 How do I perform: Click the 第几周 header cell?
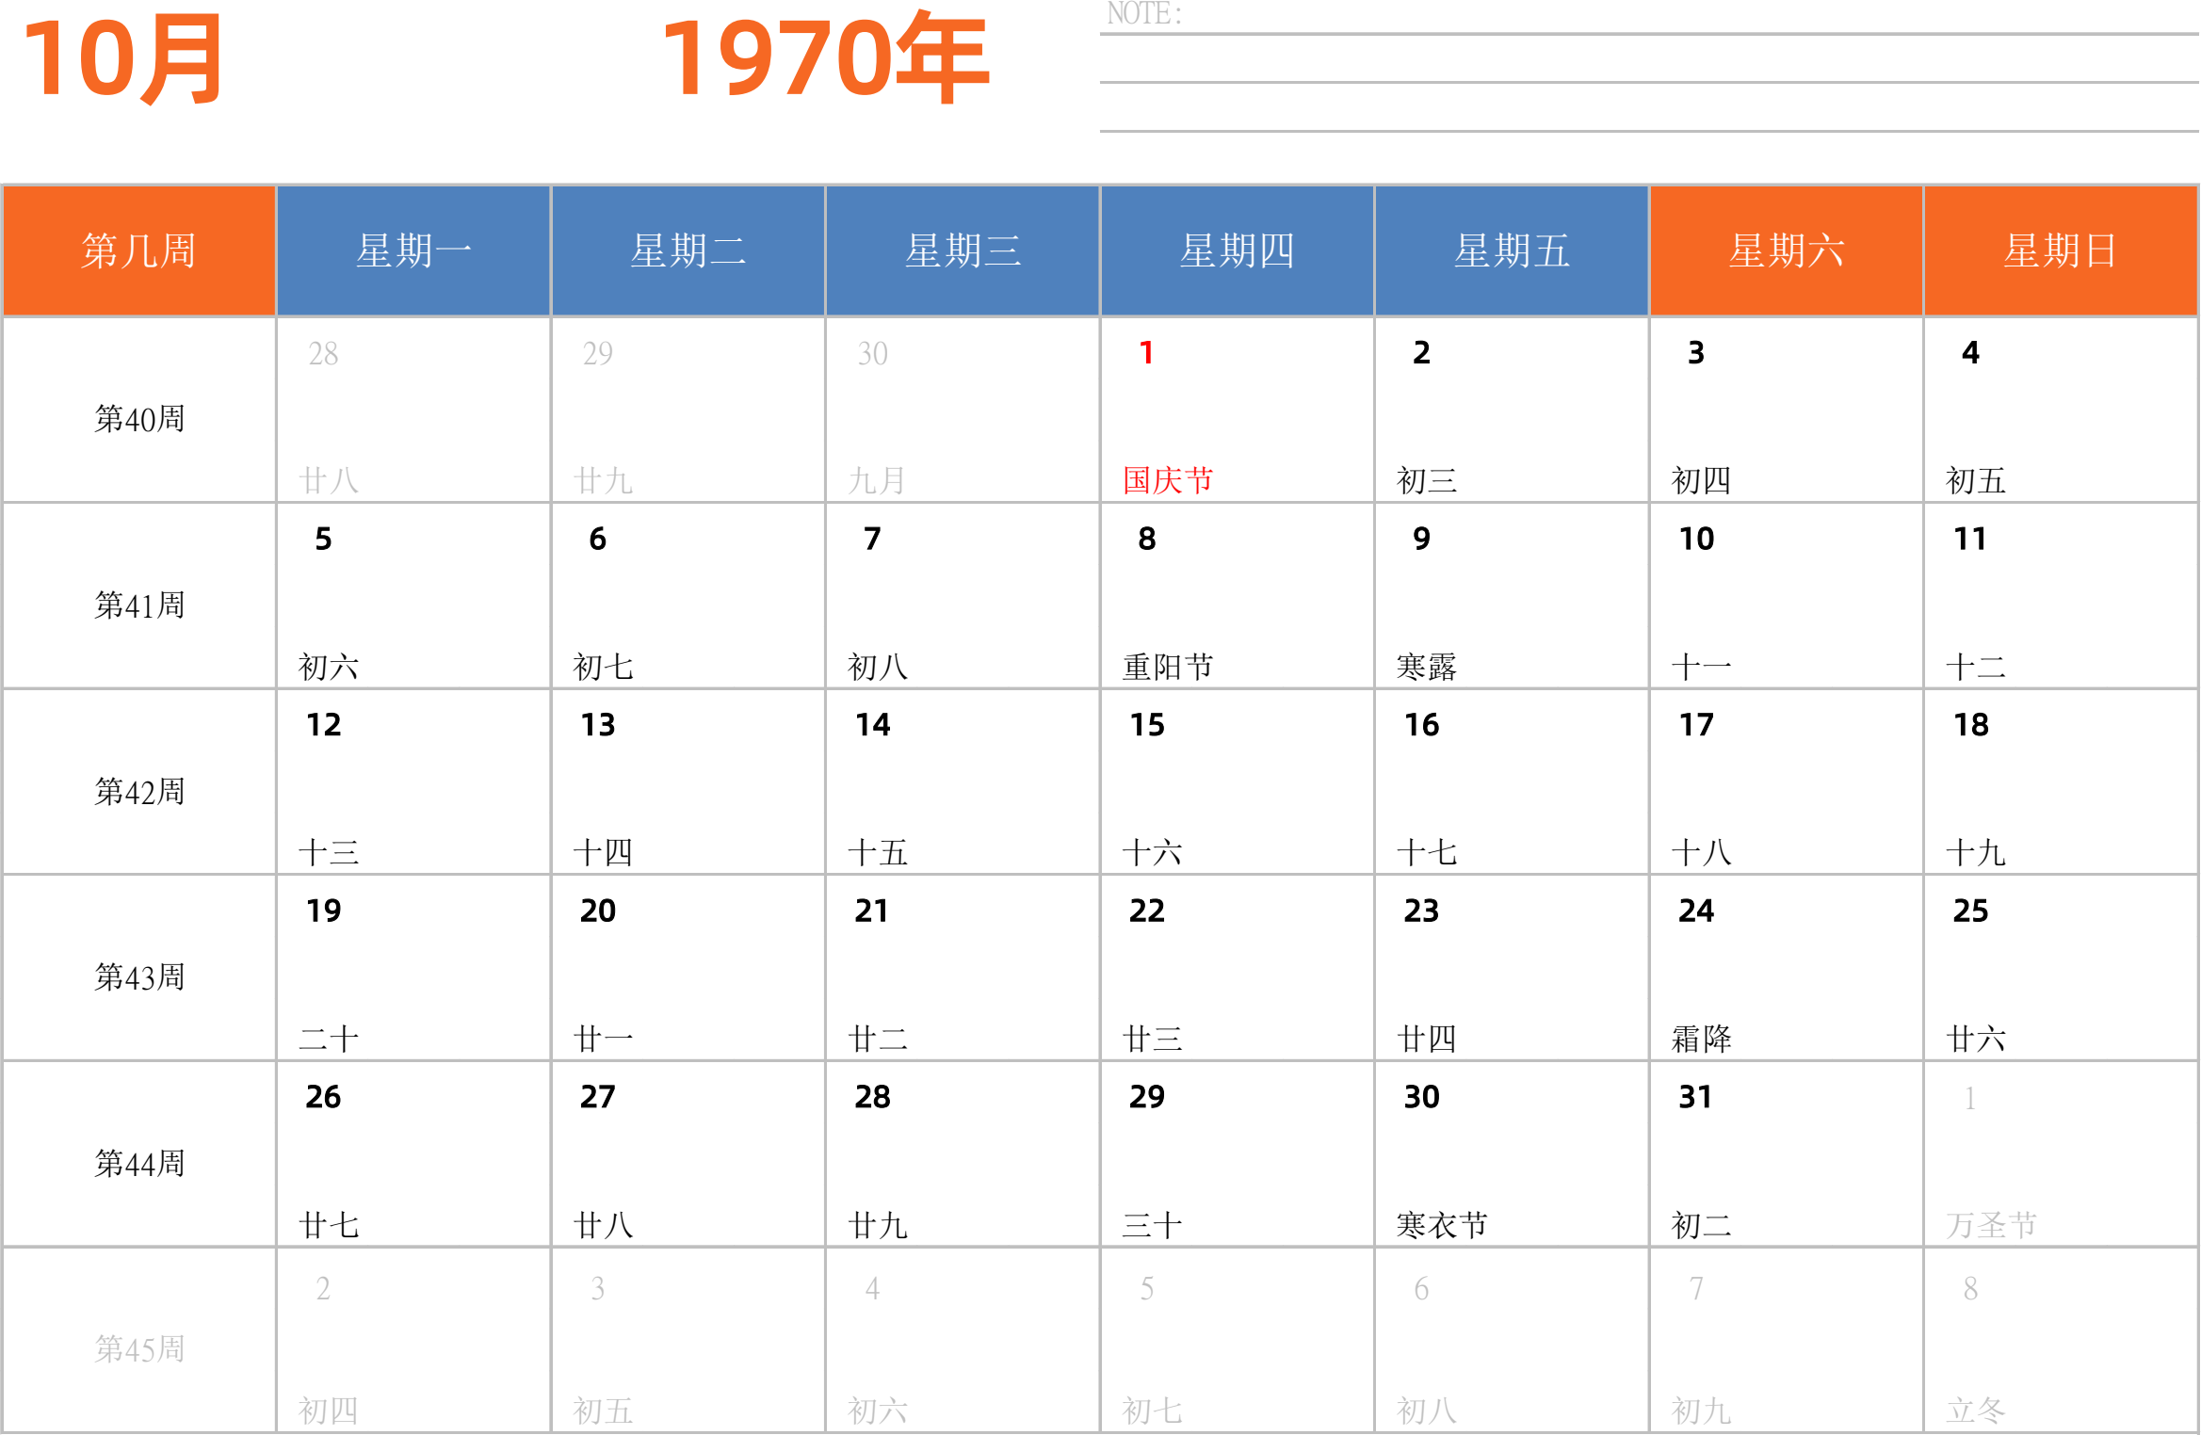coord(139,251)
